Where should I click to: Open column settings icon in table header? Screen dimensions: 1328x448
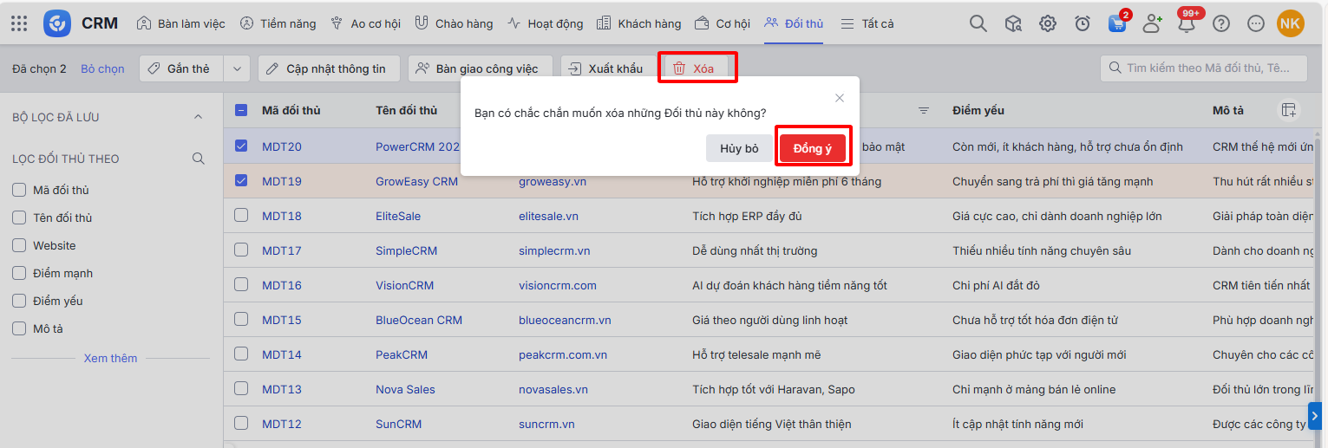[1289, 110]
